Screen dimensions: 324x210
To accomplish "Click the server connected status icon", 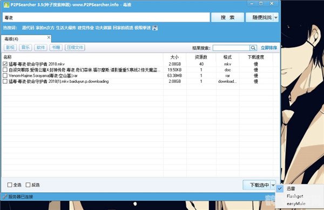I will pos(5,196).
